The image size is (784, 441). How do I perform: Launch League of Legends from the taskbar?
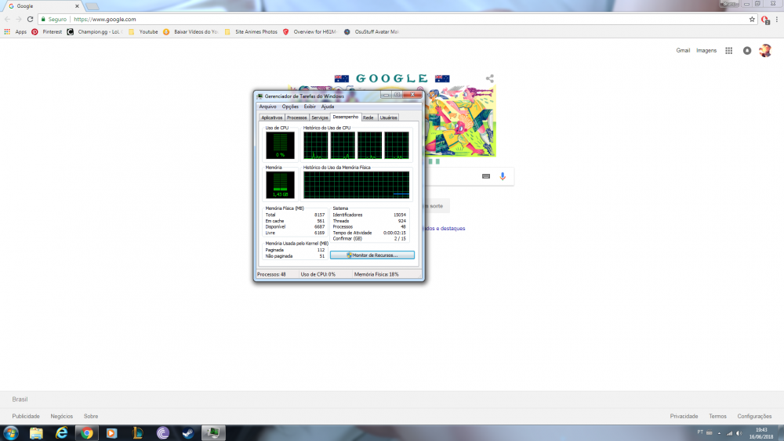click(137, 433)
